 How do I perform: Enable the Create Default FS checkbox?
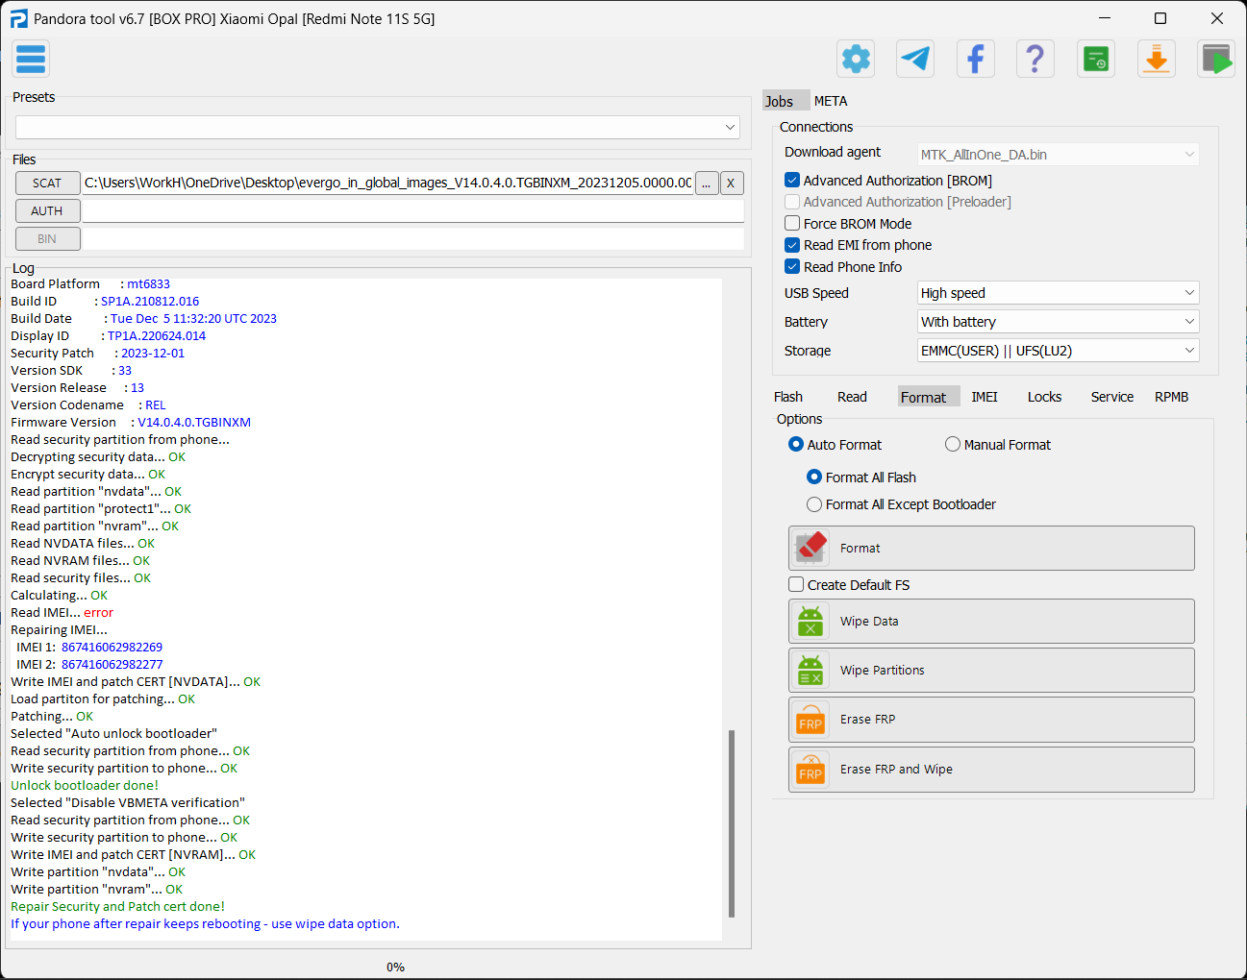click(x=796, y=584)
